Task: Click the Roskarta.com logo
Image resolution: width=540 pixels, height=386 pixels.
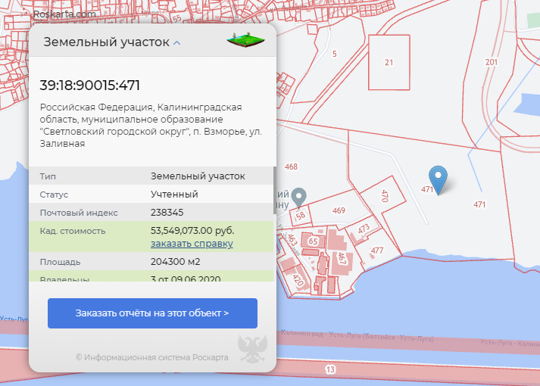Action: pos(64,14)
